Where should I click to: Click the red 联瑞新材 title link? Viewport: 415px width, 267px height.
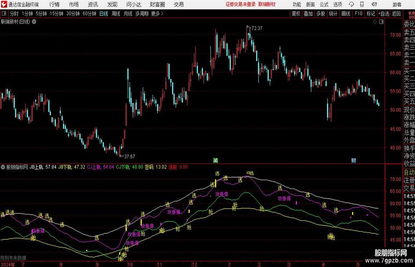(267, 4)
